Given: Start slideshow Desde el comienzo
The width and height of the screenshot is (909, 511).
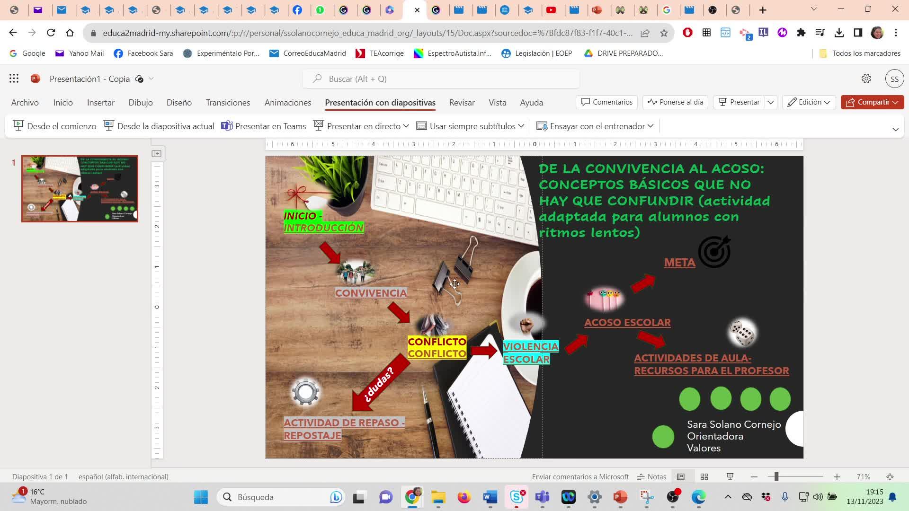Looking at the screenshot, I should pyautogui.click(x=55, y=126).
